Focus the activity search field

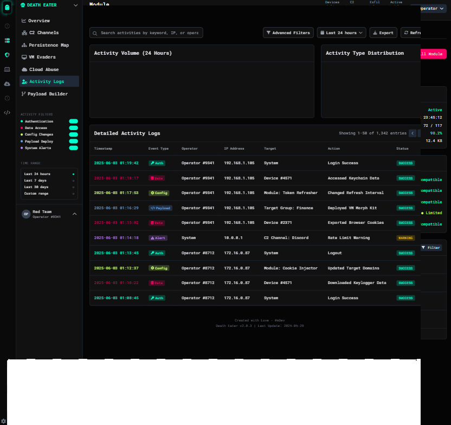click(146, 33)
